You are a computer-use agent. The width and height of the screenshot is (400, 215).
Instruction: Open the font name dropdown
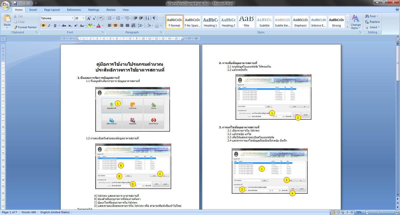pos(72,18)
